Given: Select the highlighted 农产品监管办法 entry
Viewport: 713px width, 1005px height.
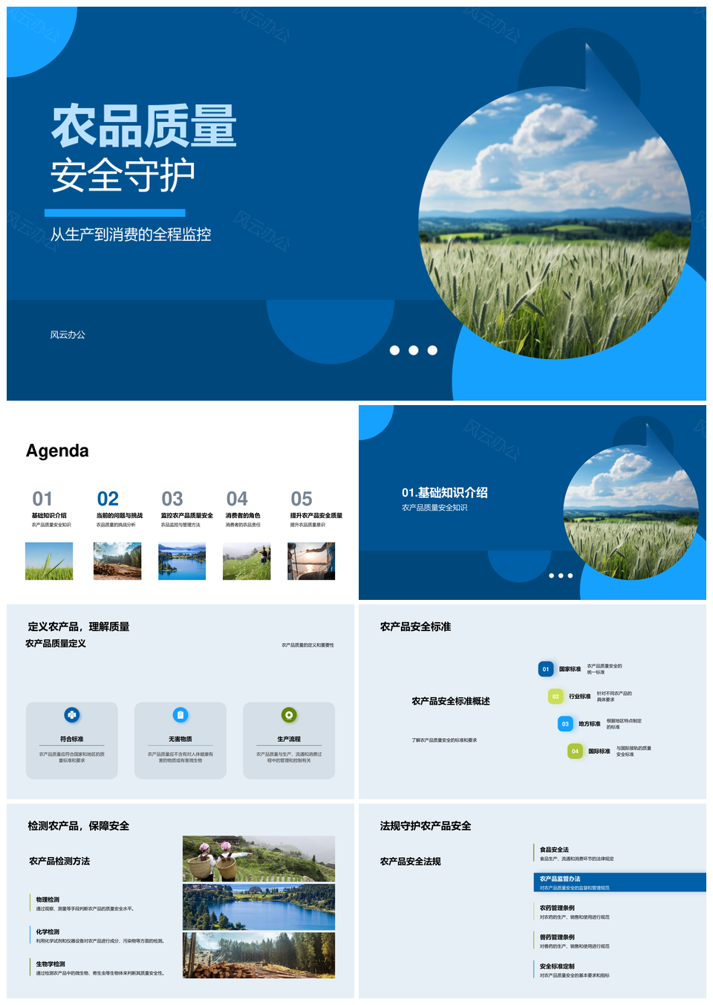Looking at the screenshot, I should point(619,882).
